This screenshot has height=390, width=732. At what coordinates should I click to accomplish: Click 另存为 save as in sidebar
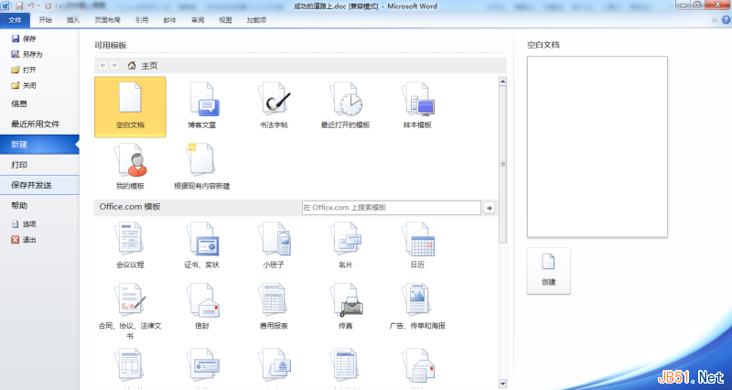tap(27, 54)
